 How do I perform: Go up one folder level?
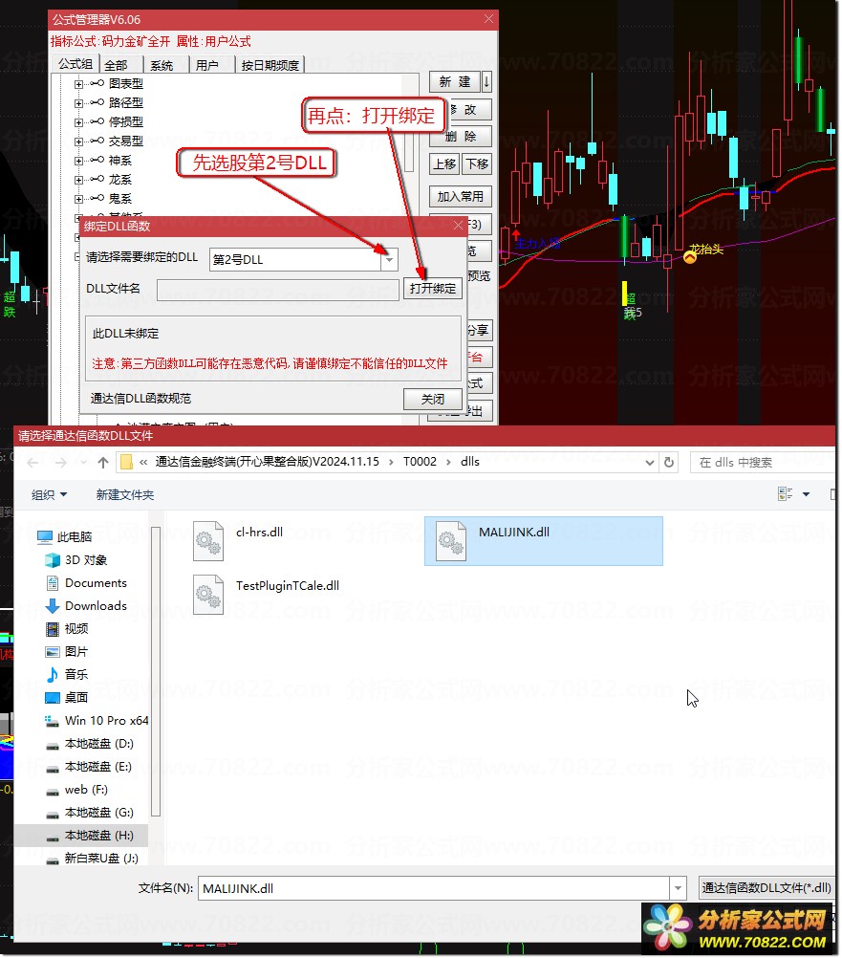pos(103,463)
